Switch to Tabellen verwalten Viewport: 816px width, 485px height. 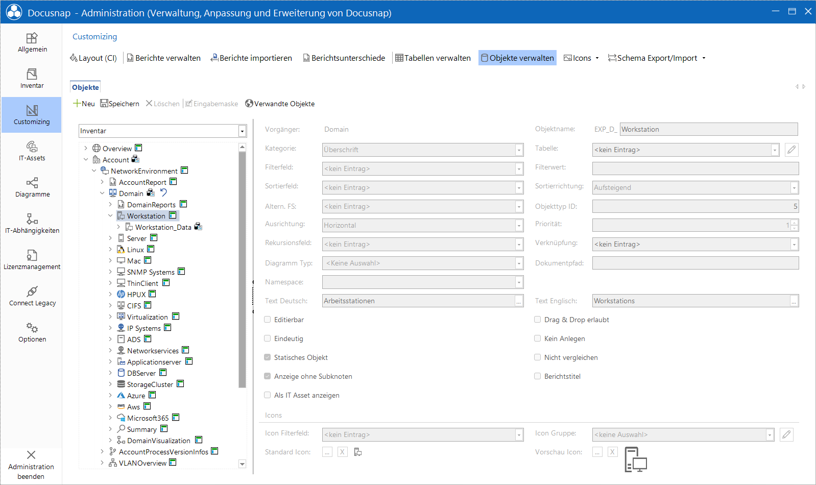[433, 58]
